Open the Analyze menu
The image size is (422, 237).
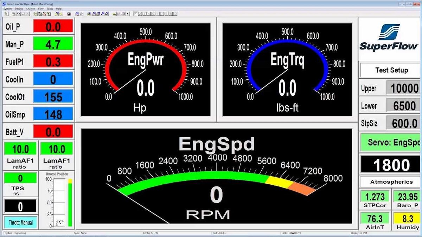[x=31, y=8]
